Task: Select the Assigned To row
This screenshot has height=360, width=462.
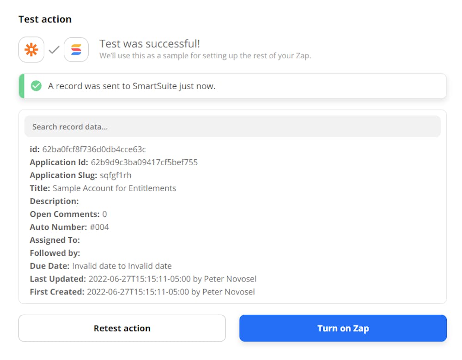Action: tap(55, 240)
